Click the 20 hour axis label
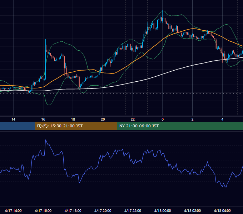This screenshot has width=243, height=214. pyautogui.click(x=103, y=119)
